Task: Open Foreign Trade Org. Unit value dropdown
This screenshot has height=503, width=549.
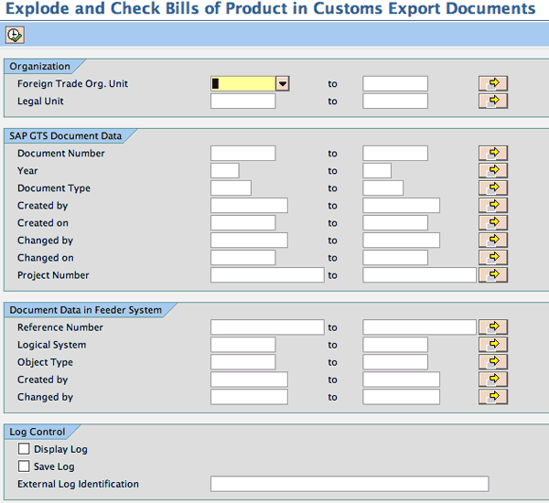Action: point(283,83)
